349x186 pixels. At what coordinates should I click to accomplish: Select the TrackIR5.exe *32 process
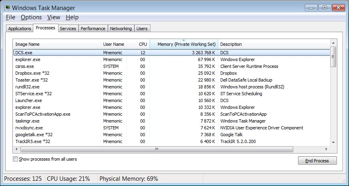(172, 141)
